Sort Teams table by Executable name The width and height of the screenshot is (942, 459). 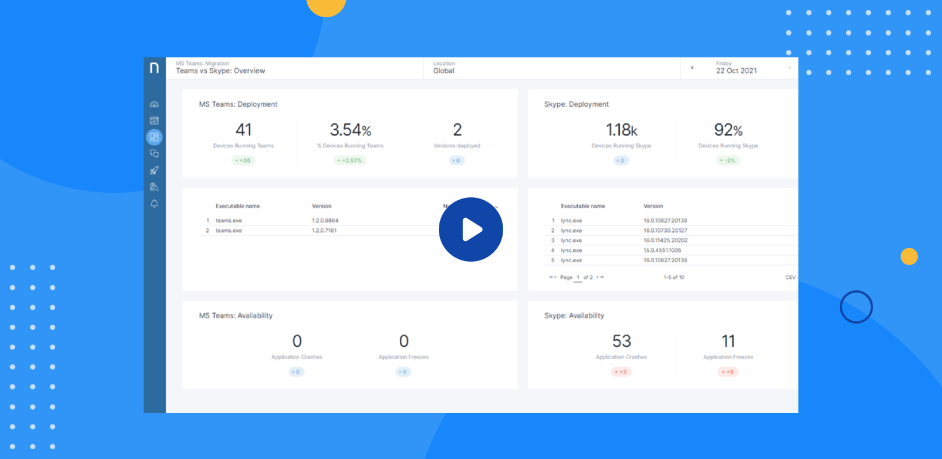click(x=237, y=206)
